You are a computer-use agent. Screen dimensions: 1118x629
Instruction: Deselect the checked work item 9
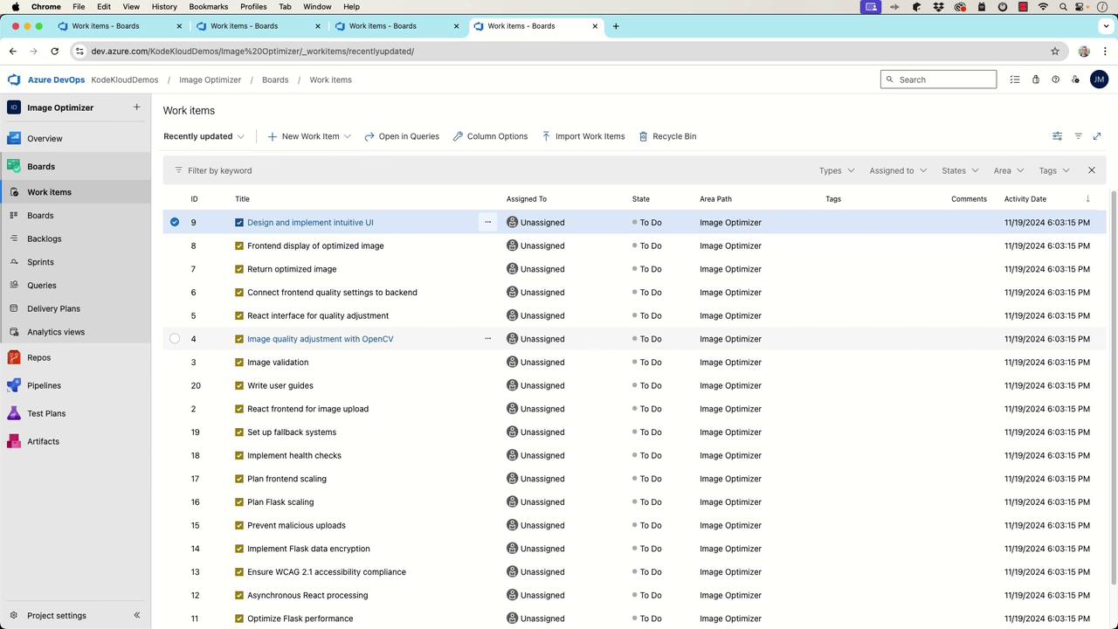coord(175,222)
